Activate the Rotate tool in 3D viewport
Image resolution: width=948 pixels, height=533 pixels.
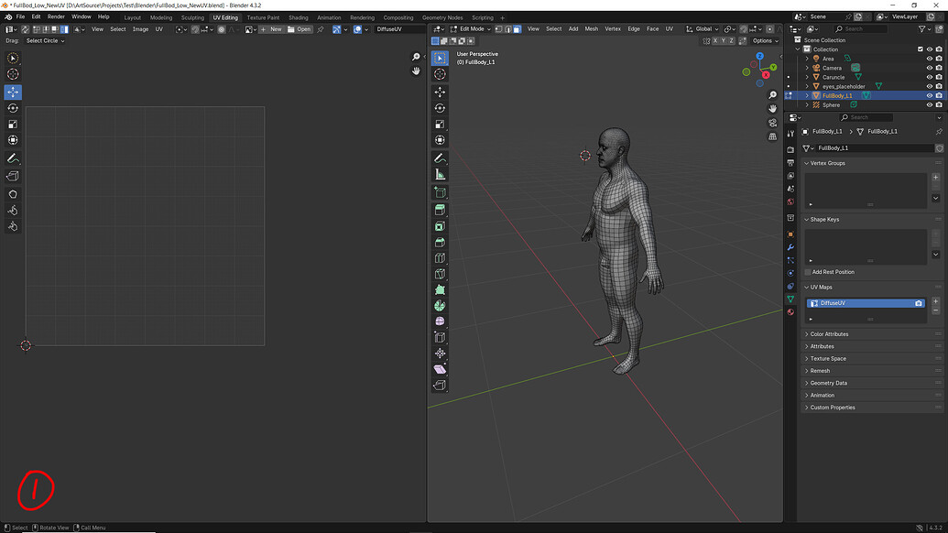(440, 108)
